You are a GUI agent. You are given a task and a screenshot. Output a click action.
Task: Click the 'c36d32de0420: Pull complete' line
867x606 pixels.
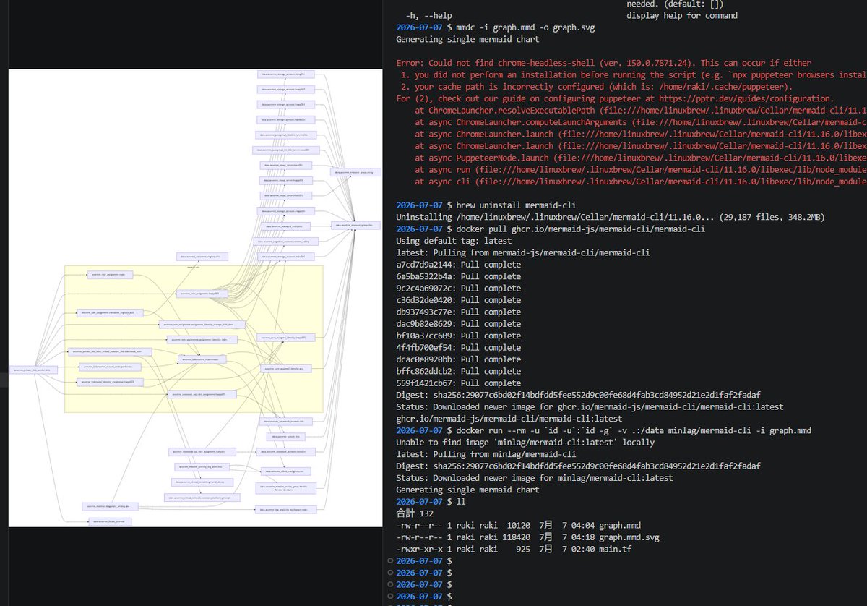tap(458, 300)
